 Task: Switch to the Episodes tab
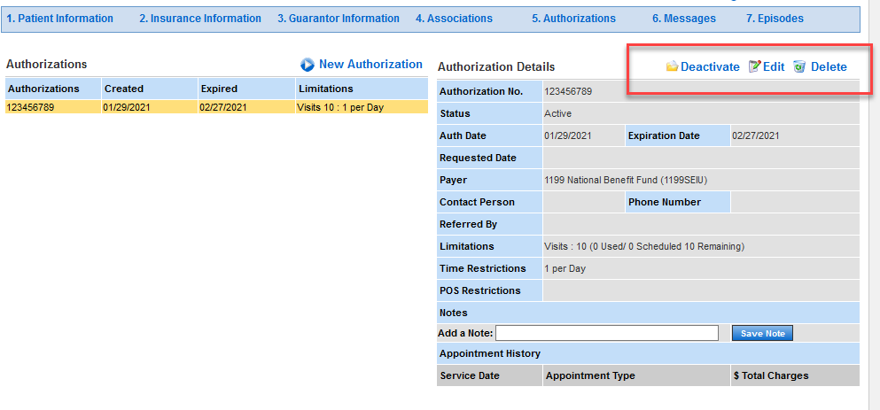pos(775,19)
